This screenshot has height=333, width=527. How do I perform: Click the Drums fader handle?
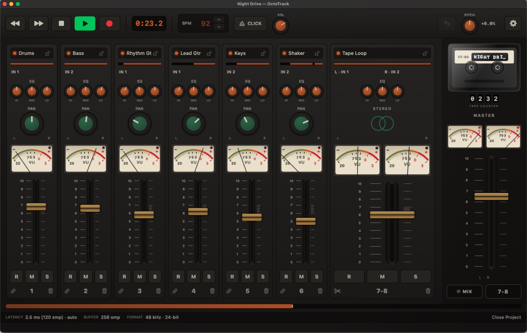pyautogui.click(x=36, y=207)
